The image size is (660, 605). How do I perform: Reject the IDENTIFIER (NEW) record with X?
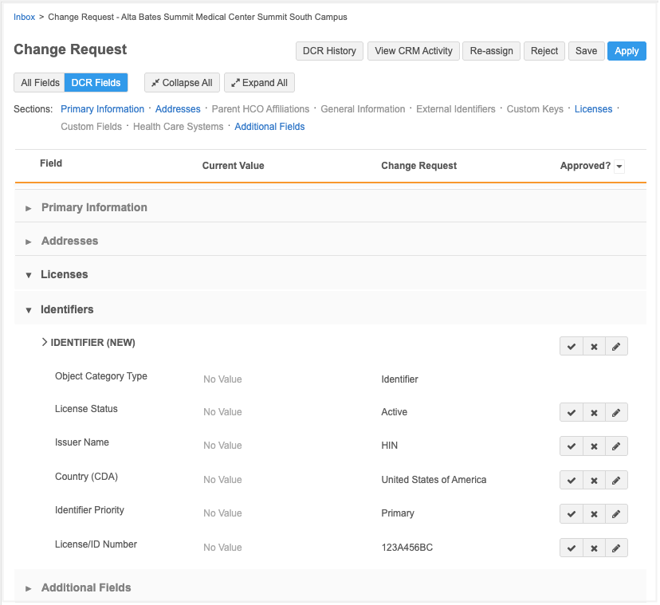pos(594,347)
